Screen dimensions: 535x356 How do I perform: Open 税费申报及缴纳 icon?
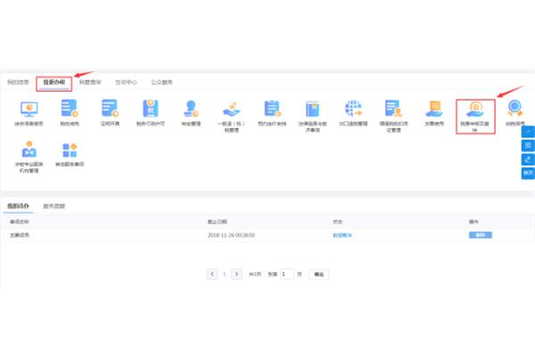[475, 109]
